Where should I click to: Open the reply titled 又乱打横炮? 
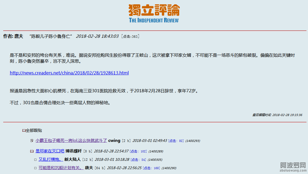coord(51,159)
